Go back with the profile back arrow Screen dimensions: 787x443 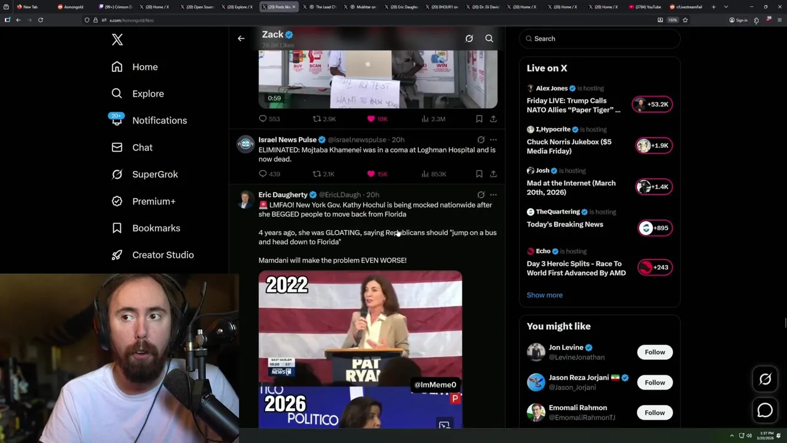241,39
